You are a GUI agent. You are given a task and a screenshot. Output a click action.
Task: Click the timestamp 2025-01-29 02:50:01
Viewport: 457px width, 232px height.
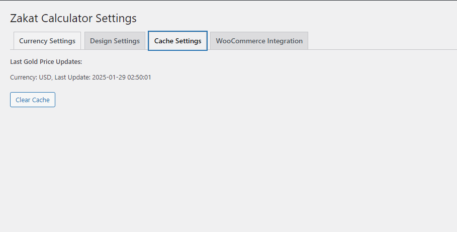click(122, 78)
